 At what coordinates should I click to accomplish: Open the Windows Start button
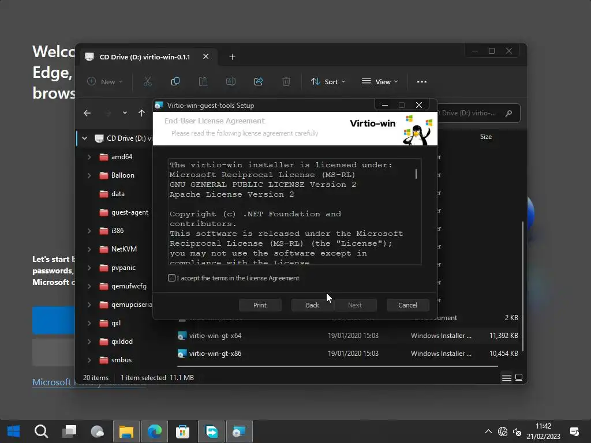coord(14,431)
